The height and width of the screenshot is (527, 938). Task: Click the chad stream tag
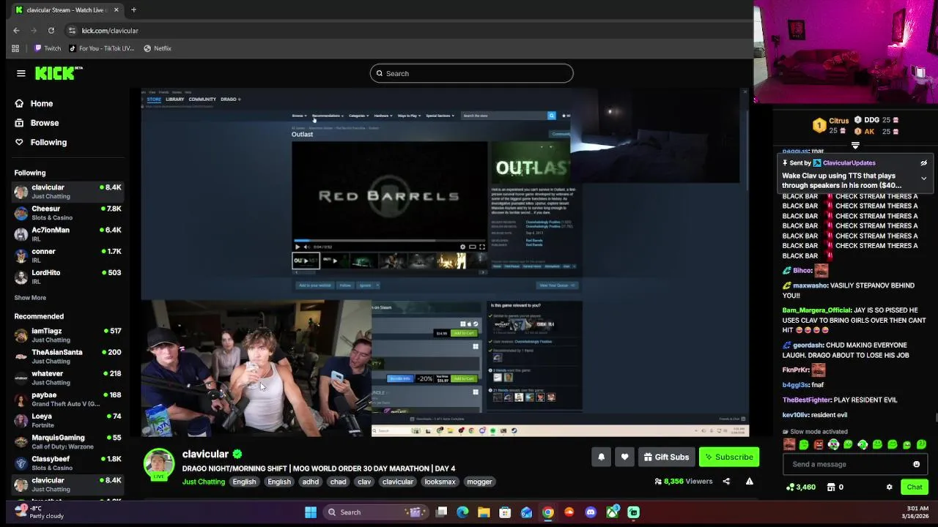(x=338, y=482)
